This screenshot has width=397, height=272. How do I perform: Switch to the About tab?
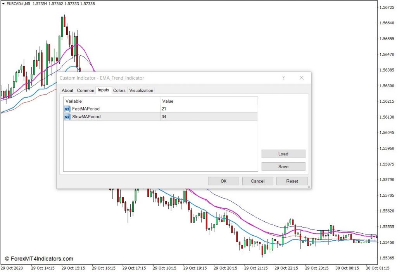(67, 90)
